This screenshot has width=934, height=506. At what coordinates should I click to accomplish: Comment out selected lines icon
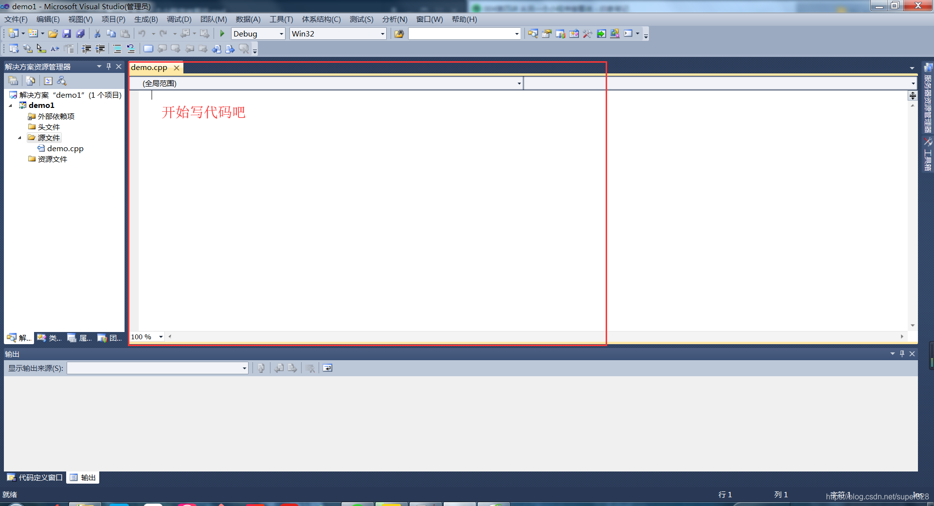(x=117, y=49)
